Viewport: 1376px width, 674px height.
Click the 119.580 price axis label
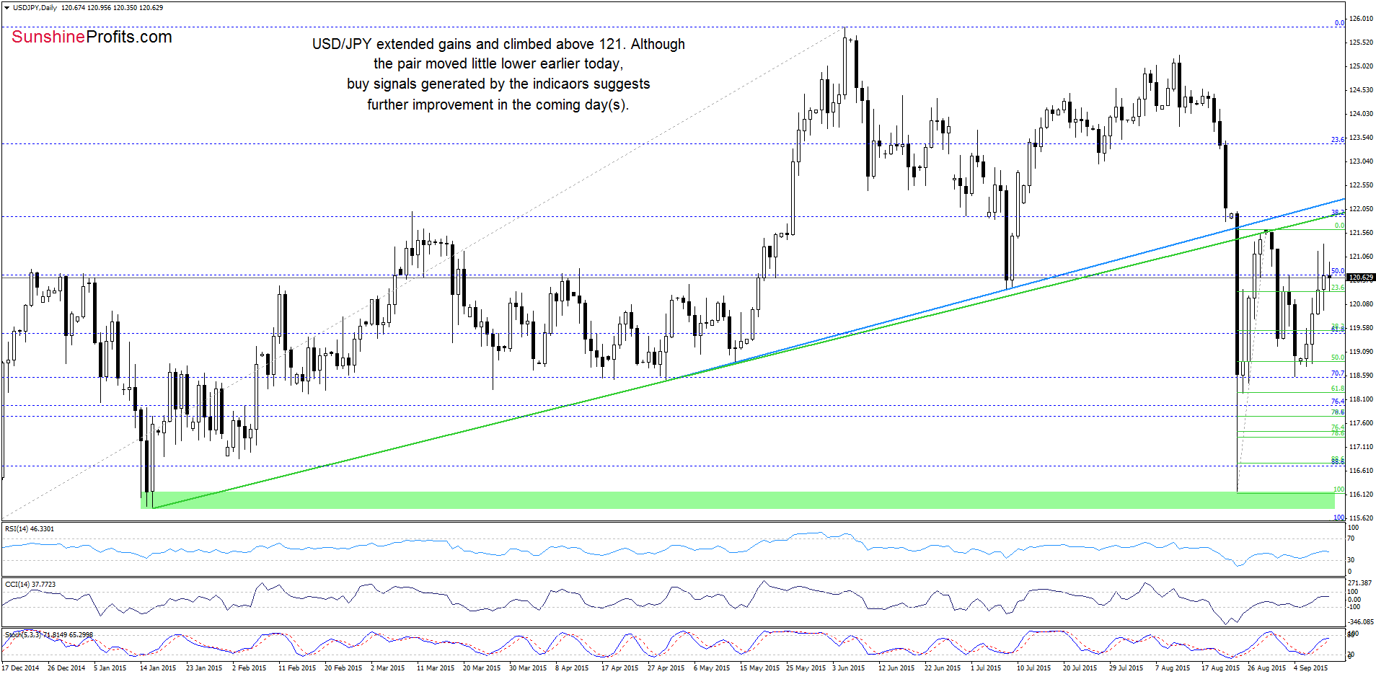pos(1361,328)
